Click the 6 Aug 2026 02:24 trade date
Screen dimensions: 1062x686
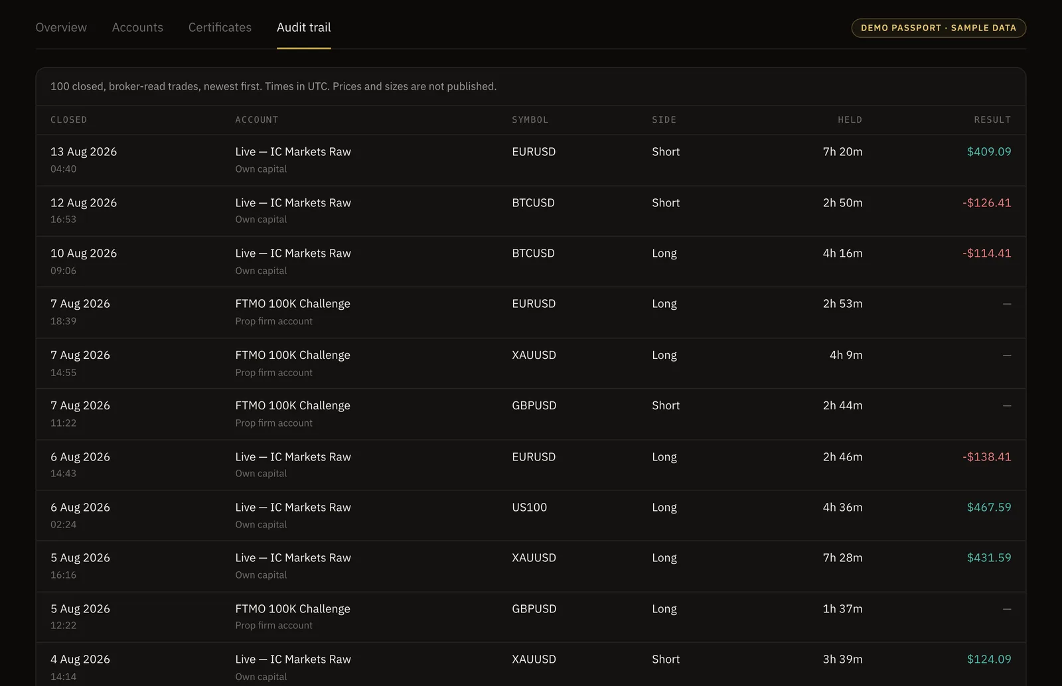click(80, 508)
